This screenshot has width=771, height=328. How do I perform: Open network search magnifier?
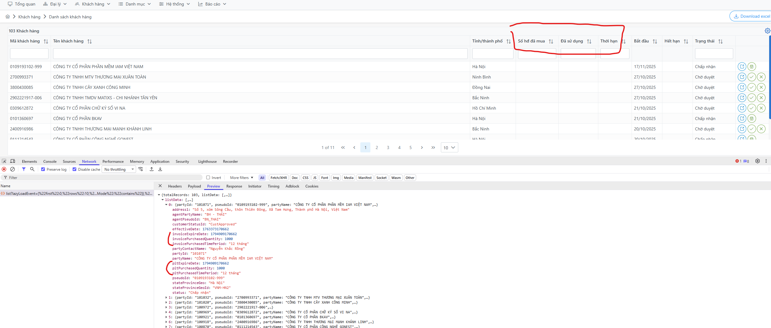click(x=32, y=169)
